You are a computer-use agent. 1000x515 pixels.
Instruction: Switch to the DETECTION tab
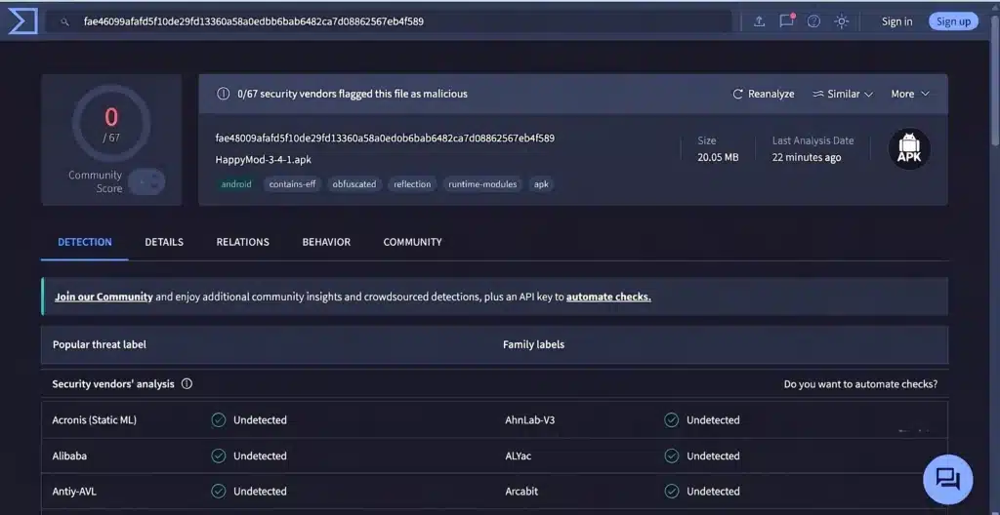85,242
